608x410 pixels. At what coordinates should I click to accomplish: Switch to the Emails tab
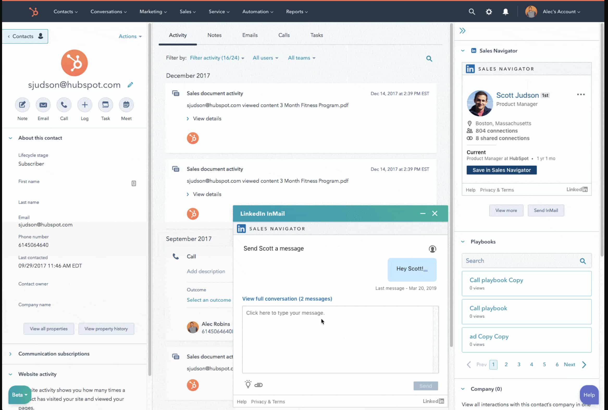point(250,35)
